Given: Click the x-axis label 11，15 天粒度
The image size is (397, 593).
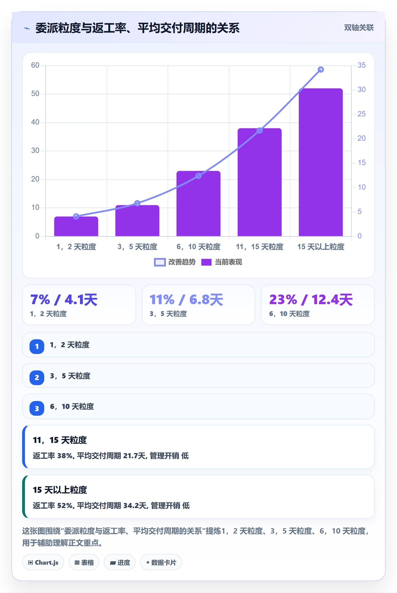Looking at the screenshot, I should click(x=259, y=247).
